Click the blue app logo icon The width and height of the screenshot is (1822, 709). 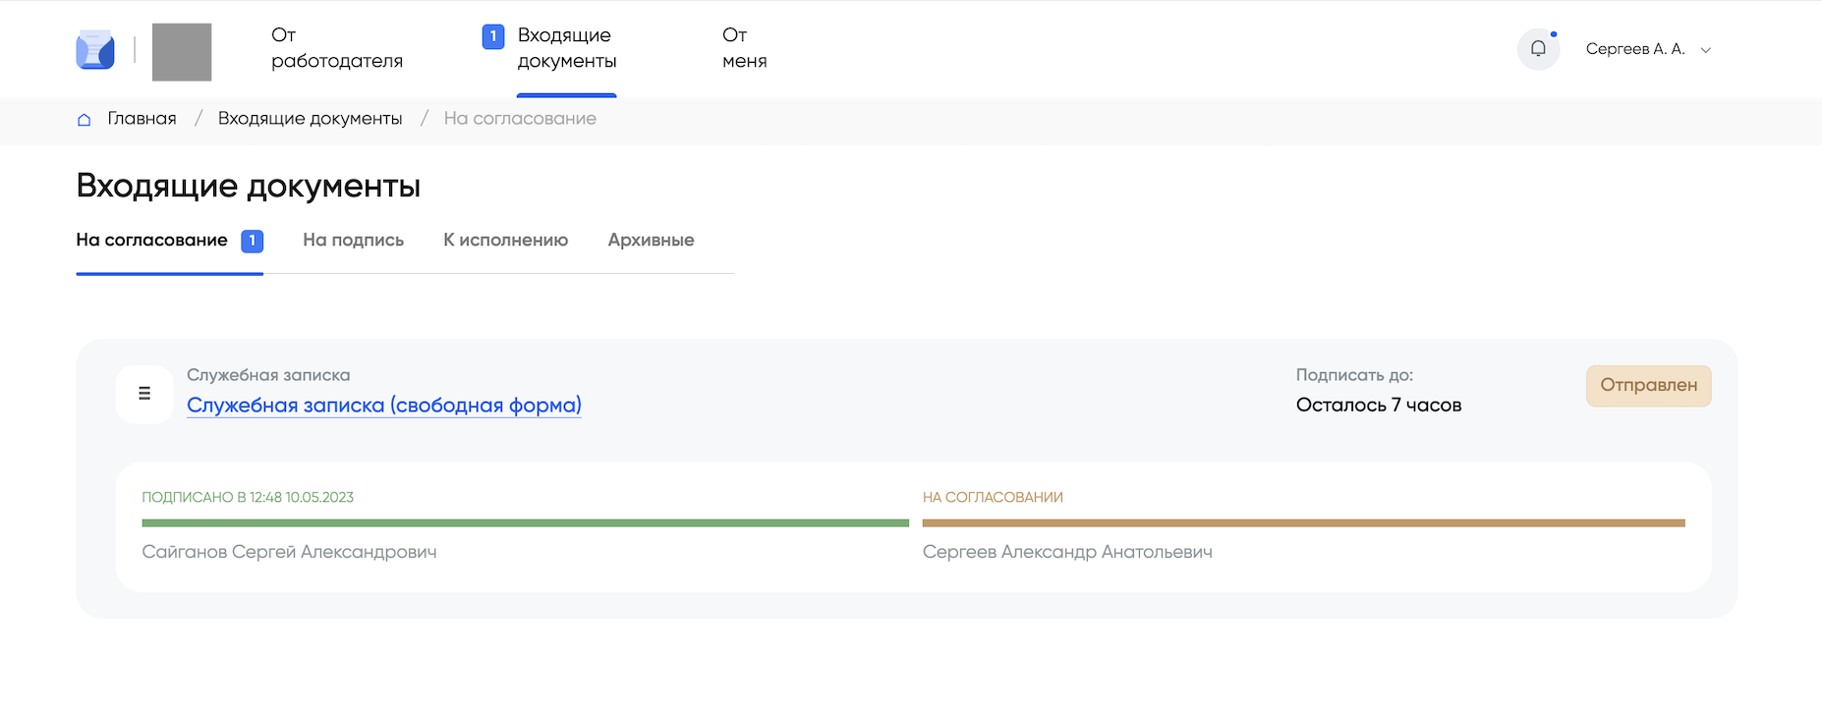point(95,50)
